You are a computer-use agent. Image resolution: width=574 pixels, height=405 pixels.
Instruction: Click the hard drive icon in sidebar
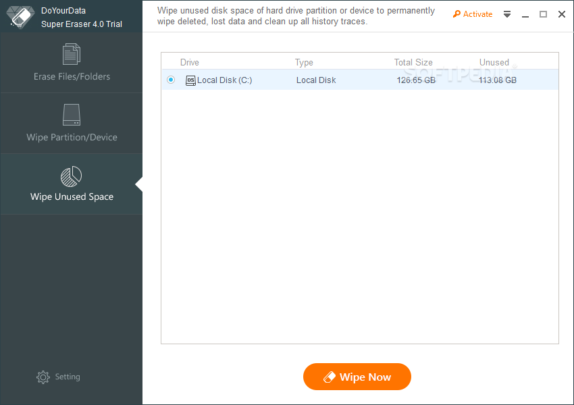click(72, 115)
